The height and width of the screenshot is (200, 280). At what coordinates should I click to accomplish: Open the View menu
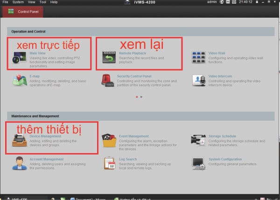(x=31, y=2)
